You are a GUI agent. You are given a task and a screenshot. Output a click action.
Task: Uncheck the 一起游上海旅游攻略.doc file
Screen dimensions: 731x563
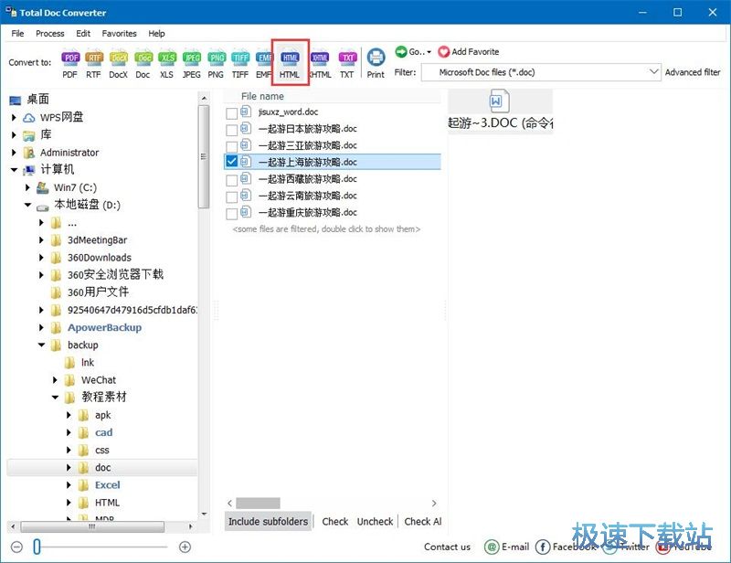coord(229,162)
